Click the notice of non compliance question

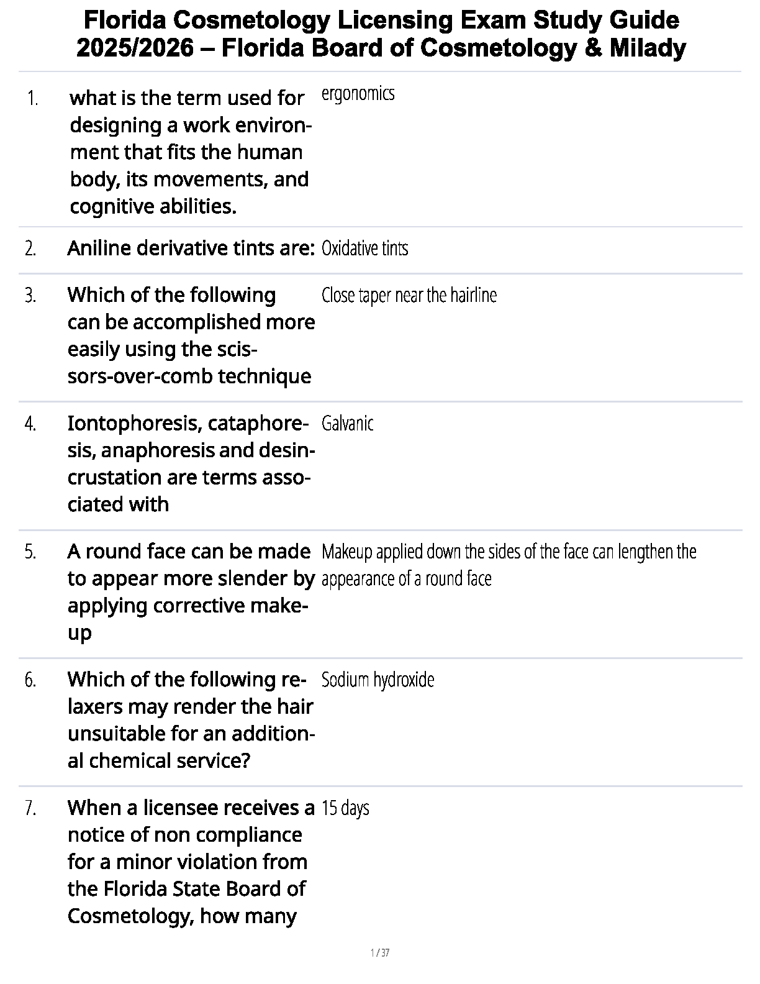191,862
